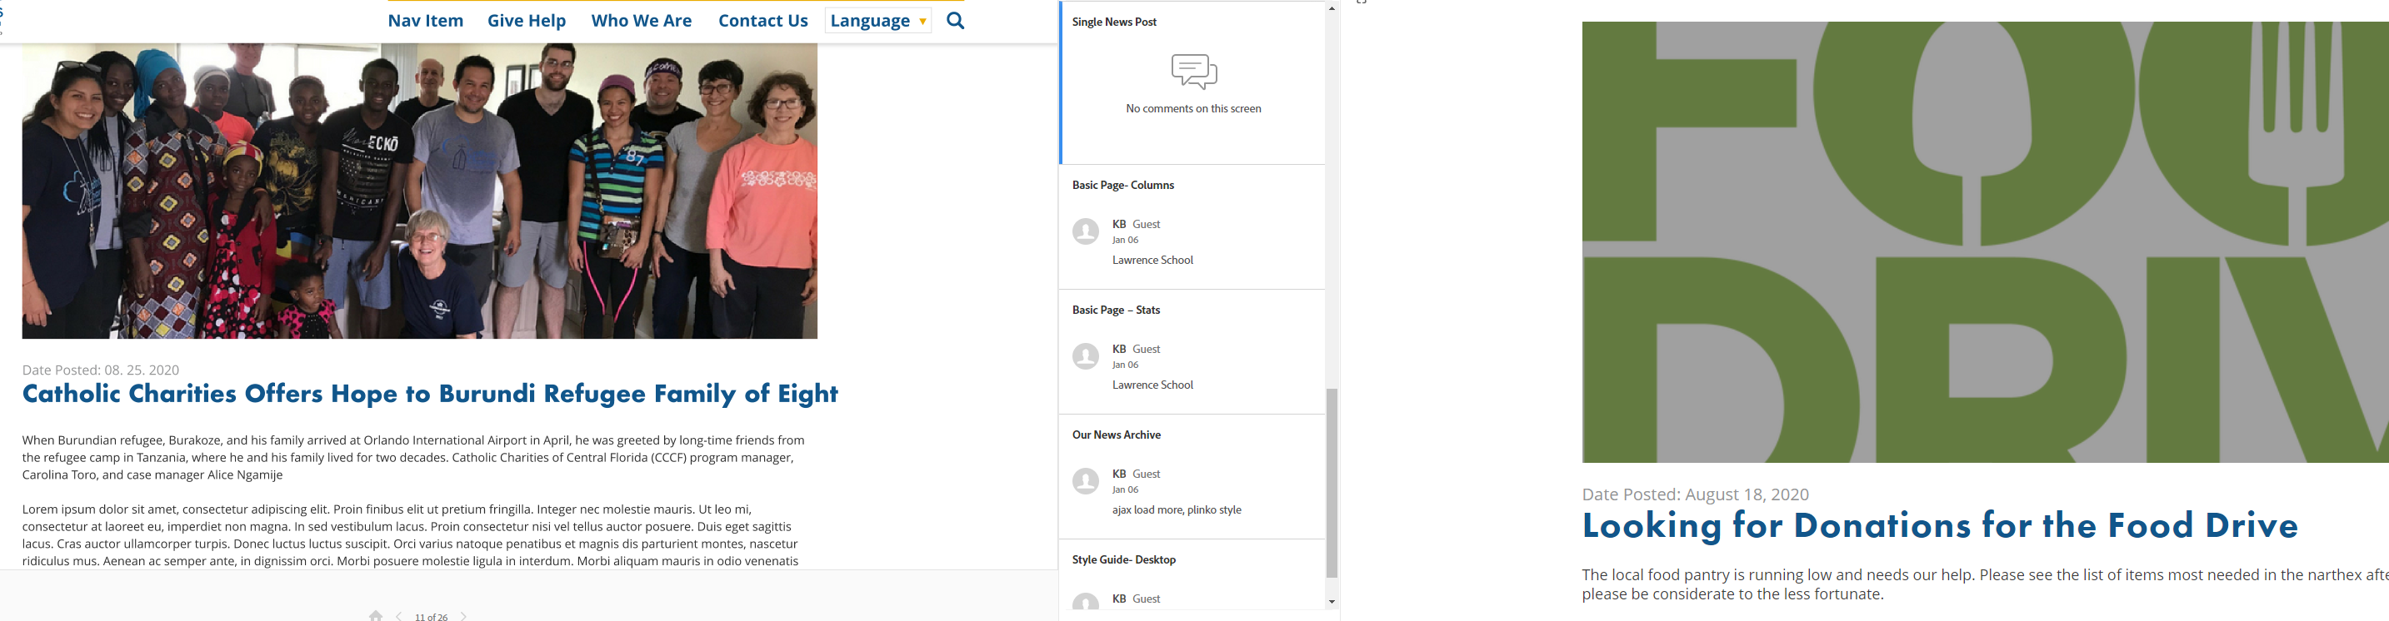Advance to next screen with right arrow

click(463, 615)
